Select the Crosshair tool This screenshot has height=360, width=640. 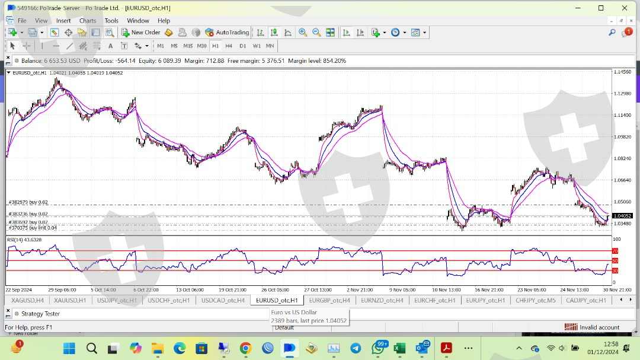27,46
